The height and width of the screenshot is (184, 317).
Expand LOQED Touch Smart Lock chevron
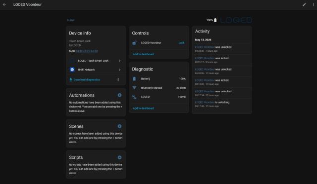(x=120, y=61)
